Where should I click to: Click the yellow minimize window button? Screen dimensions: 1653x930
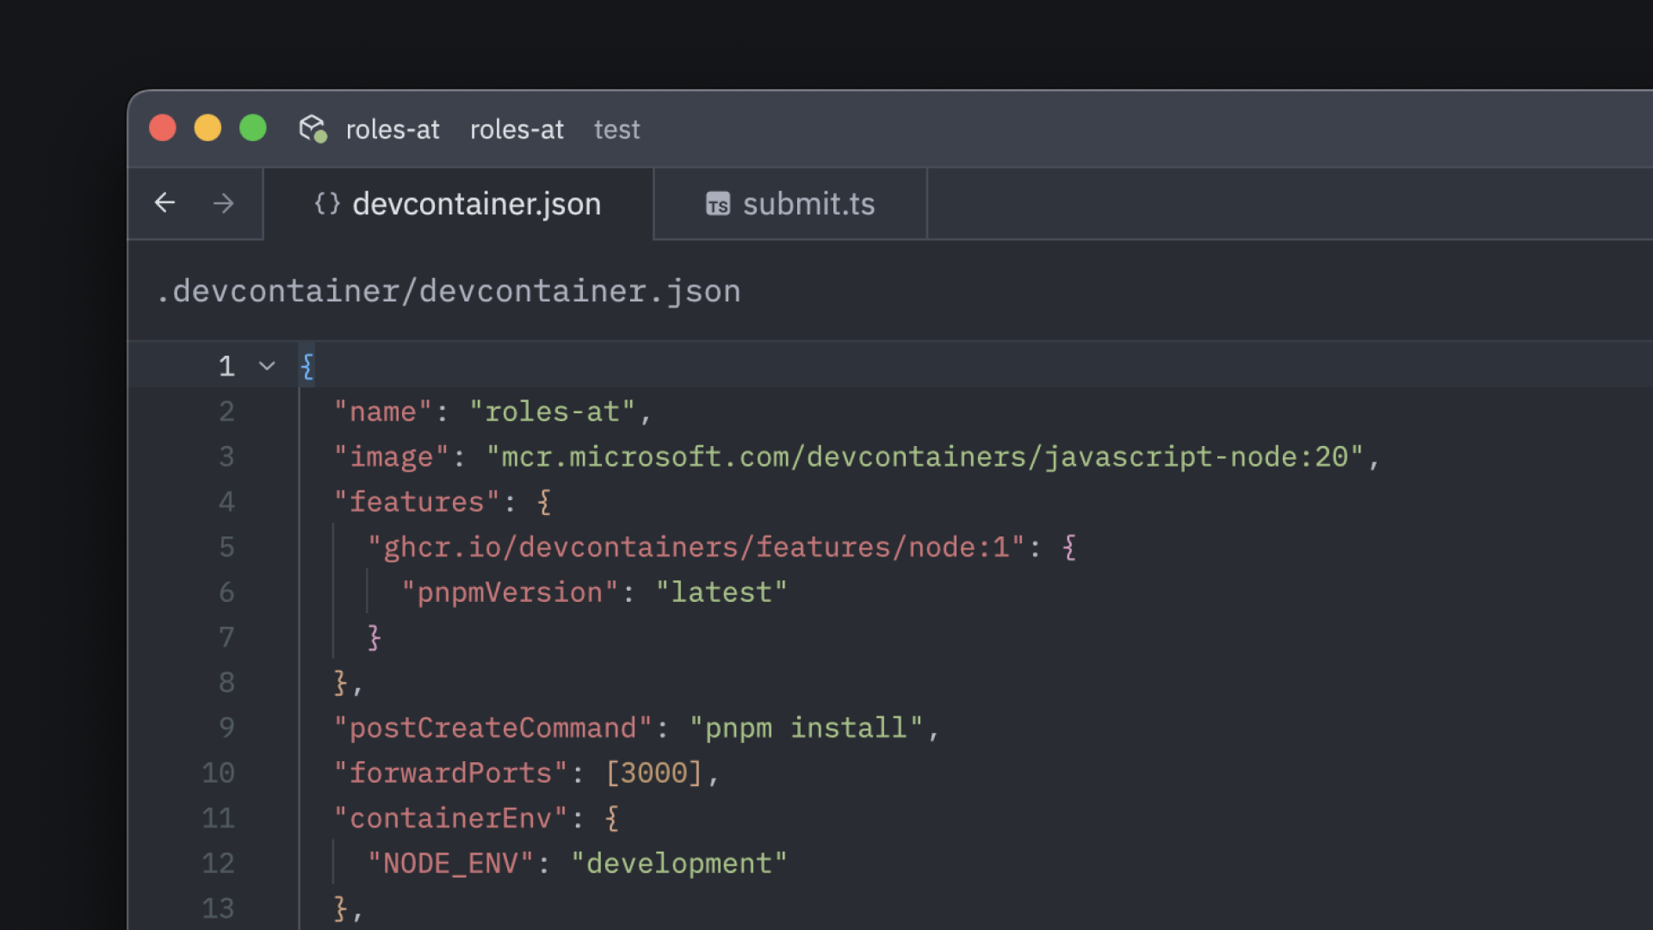click(x=207, y=128)
